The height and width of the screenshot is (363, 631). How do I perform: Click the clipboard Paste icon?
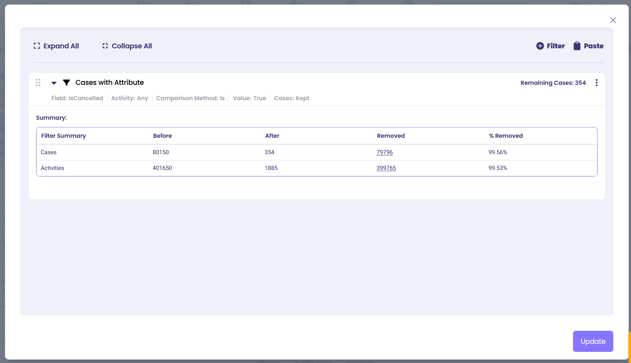[577, 46]
